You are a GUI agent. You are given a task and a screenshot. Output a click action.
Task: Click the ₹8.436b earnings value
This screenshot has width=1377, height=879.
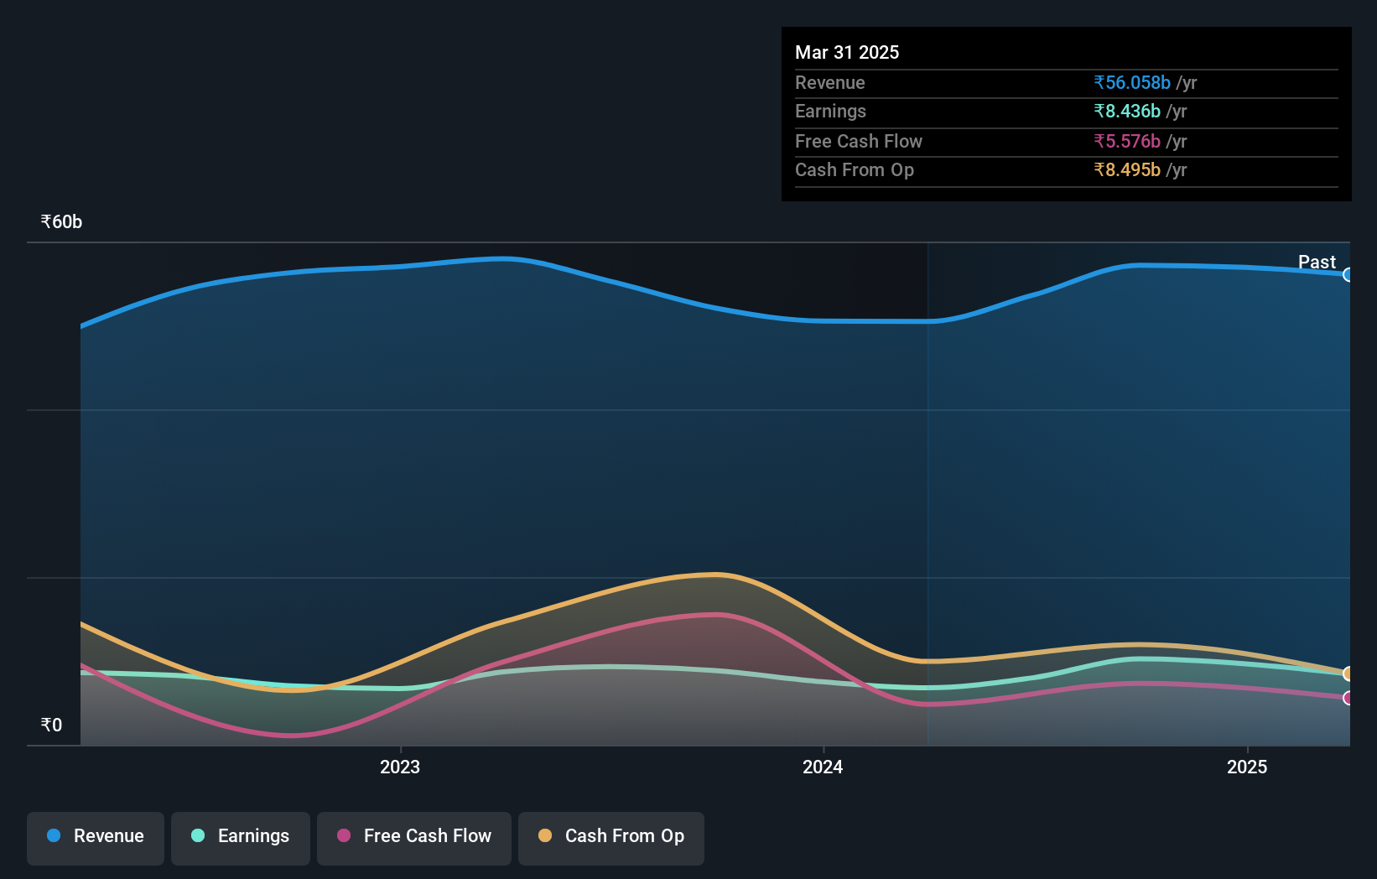click(1127, 111)
